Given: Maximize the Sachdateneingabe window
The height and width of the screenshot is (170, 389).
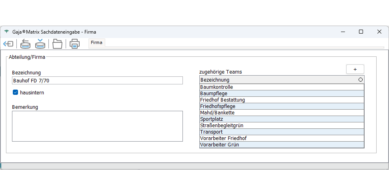Looking at the screenshot, I should coord(361,32).
